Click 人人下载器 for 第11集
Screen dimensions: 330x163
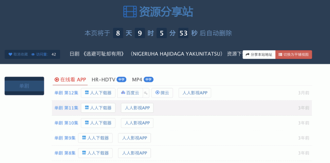click(x=98, y=108)
